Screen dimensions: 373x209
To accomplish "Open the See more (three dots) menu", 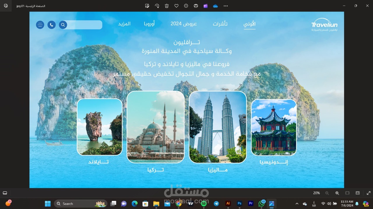I will click(x=226, y=6).
